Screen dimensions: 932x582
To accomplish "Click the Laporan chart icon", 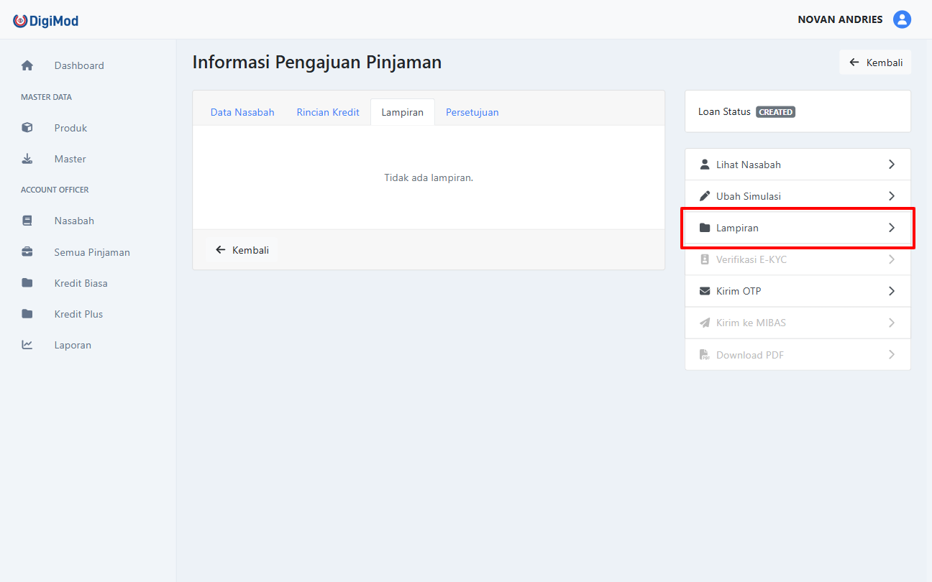I will pos(27,345).
